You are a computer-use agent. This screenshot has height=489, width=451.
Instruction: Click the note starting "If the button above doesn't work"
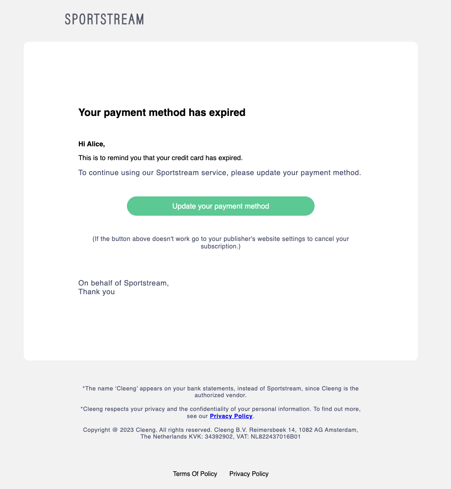[220, 239]
